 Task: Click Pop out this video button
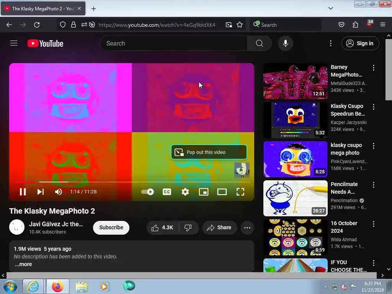209,152
